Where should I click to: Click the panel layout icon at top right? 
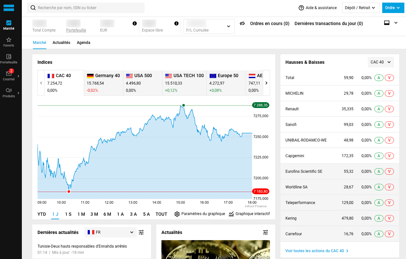[387, 23]
